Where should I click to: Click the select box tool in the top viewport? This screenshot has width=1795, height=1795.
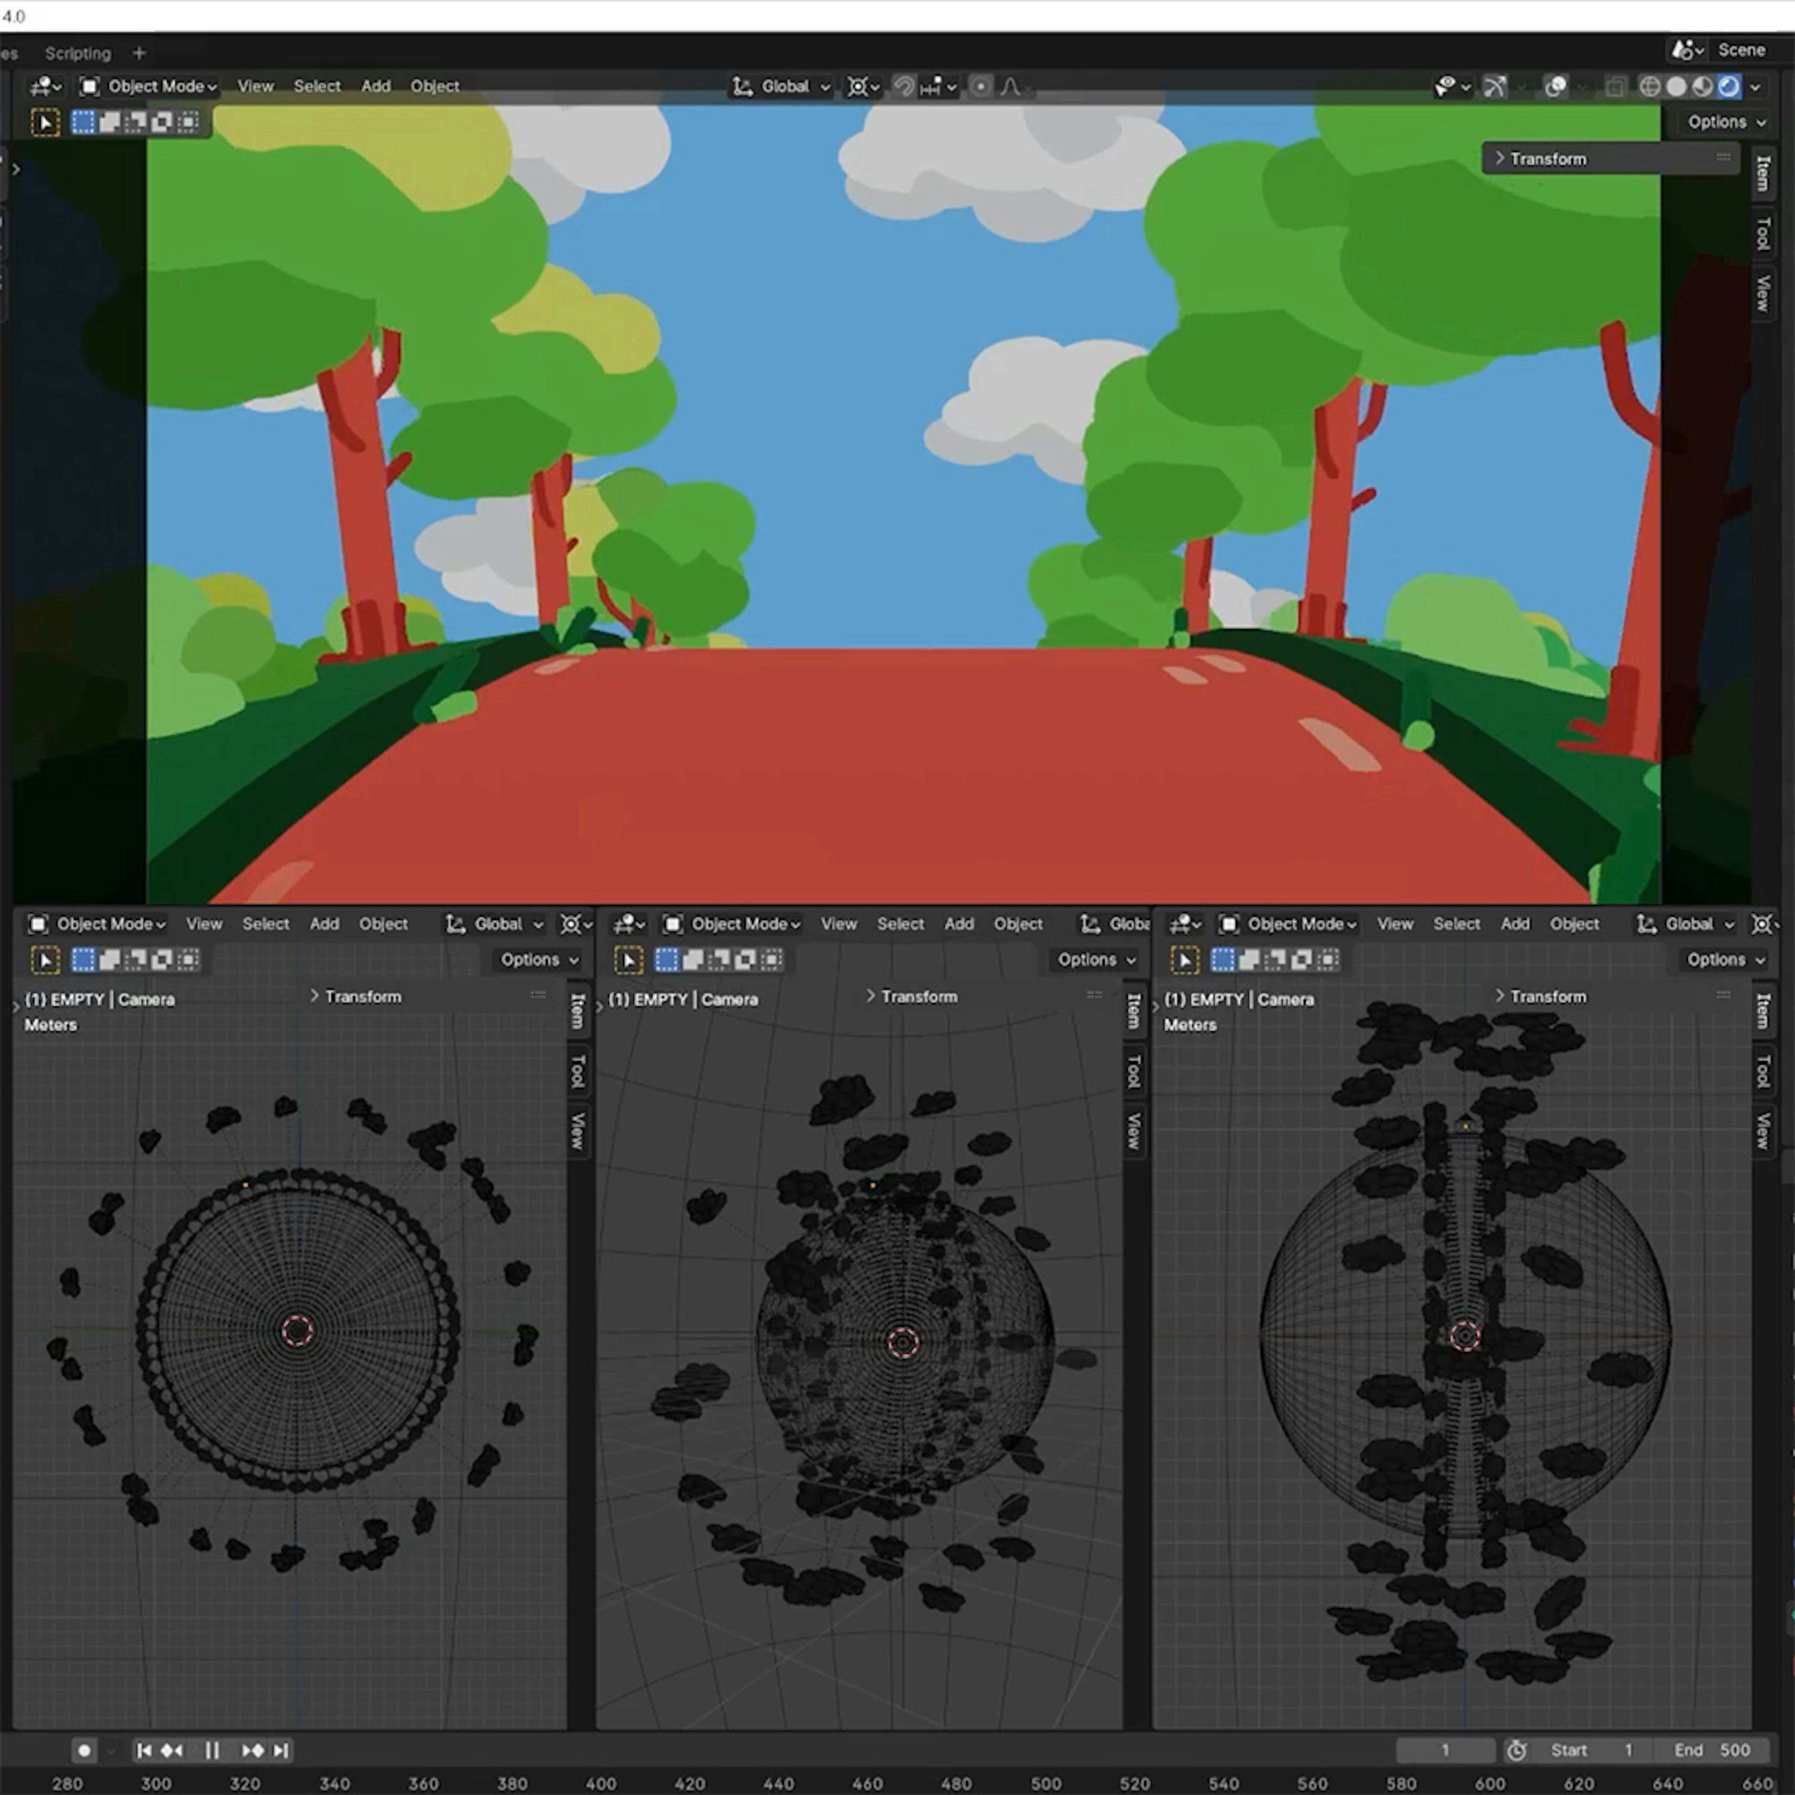point(44,122)
